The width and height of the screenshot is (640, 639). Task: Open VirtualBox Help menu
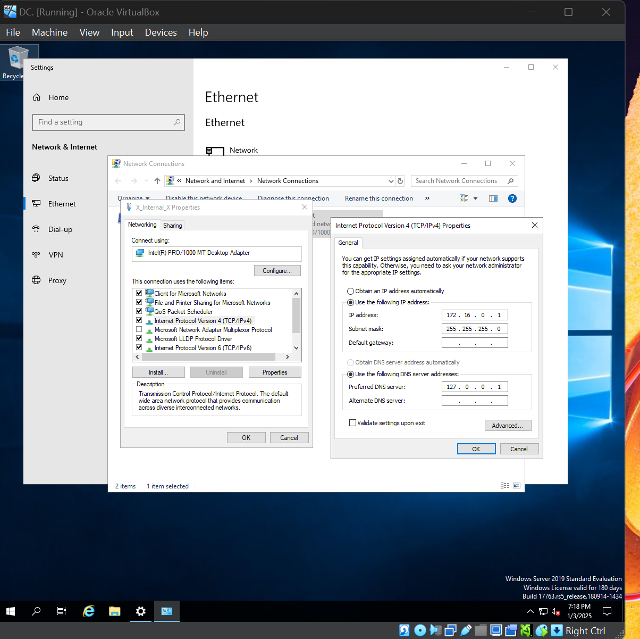[198, 32]
